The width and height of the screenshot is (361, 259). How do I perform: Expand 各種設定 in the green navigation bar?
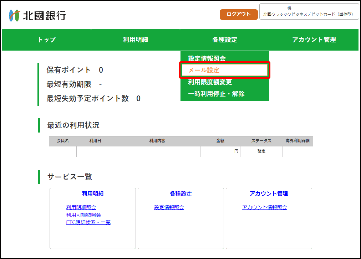pos(225,40)
